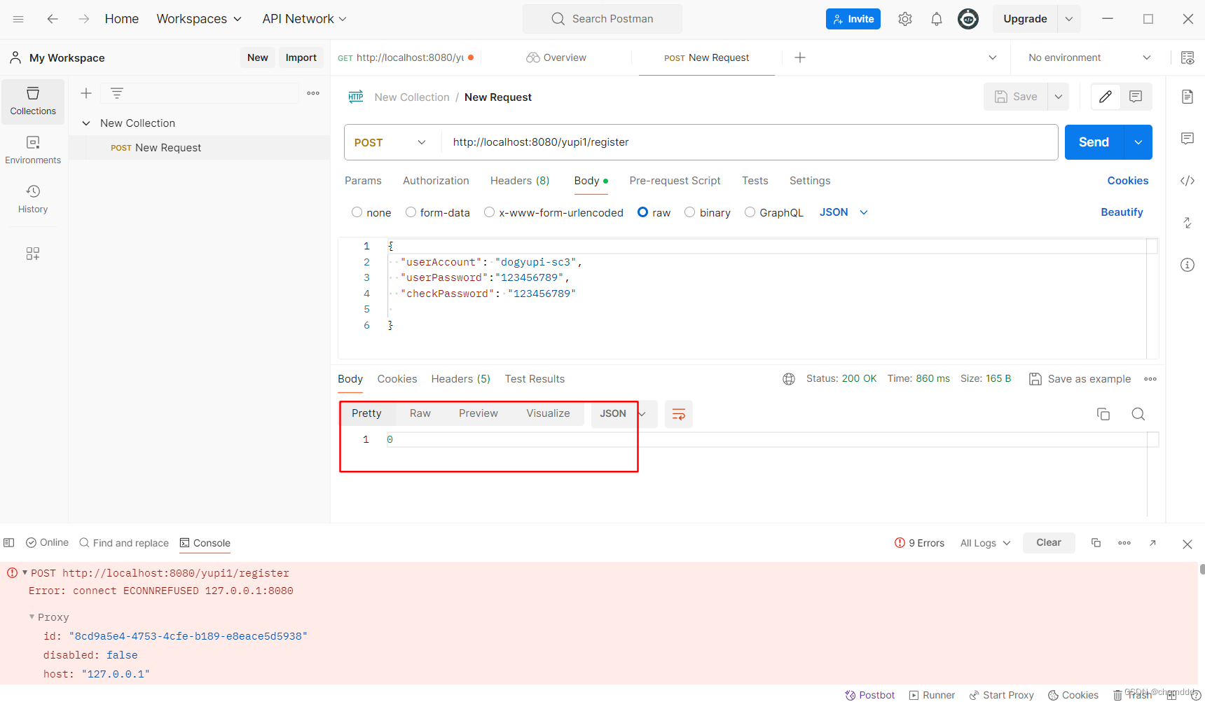Image resolution: width=1205 pixels, height=702 pixels.
Task: Click the collection filter icon
Action: click(117, 93)
